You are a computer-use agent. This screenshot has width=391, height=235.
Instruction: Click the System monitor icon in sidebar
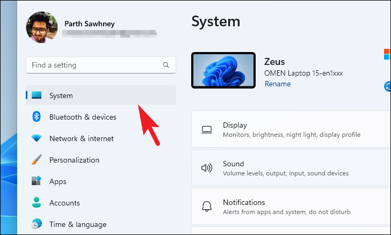point(37,95)
